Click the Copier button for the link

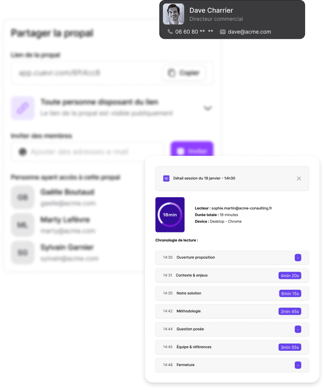tap(184, 73)
